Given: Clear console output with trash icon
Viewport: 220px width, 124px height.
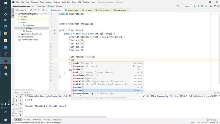Looking at the screenshot, I should click(21, 115).
